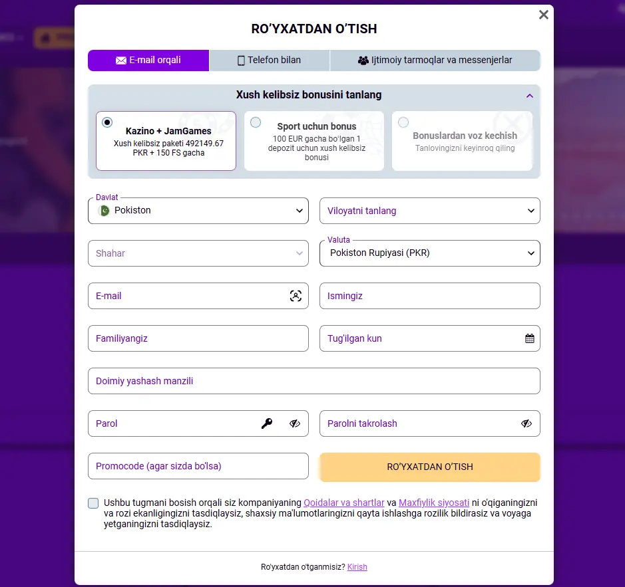Show password via eye icon in Parol field

click(295, 423)
